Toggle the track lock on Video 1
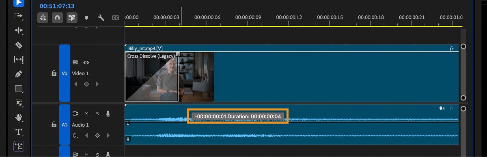This screenshot has height=157, width=487. pyautogui.click(x=54, y=73)
